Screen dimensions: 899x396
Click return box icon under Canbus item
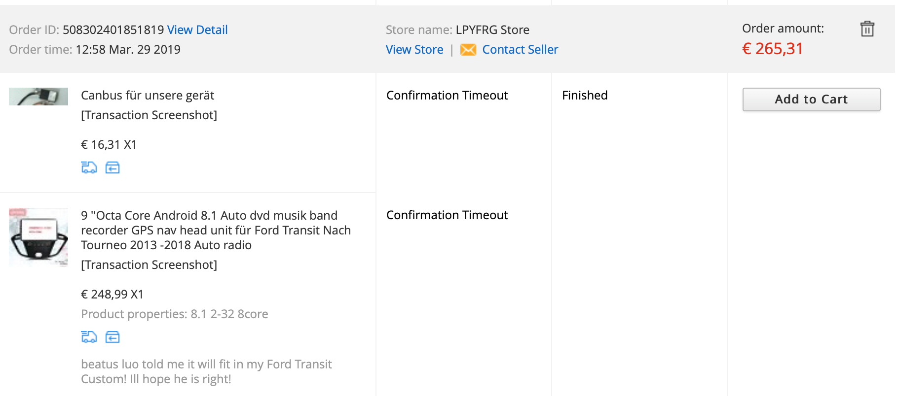pyautogui.click(x=112, y=167)
